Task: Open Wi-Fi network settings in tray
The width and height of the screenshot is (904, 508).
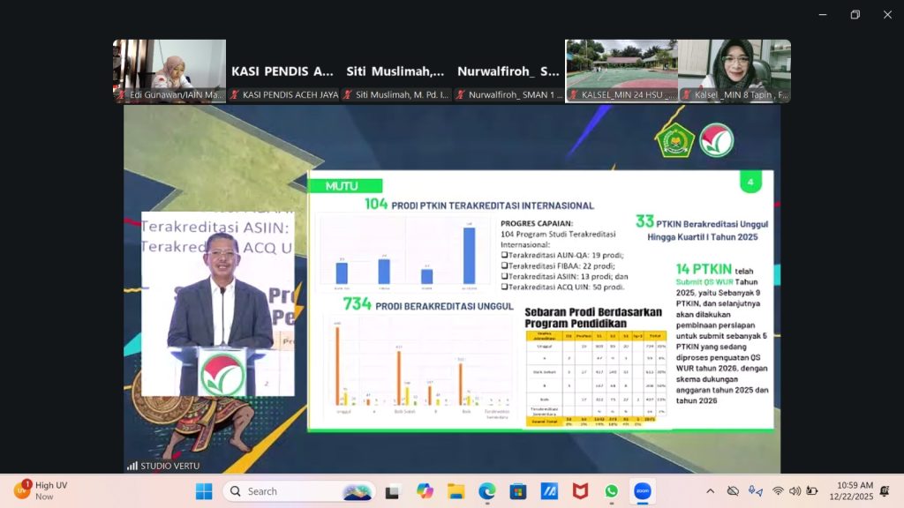Action: 778,491
